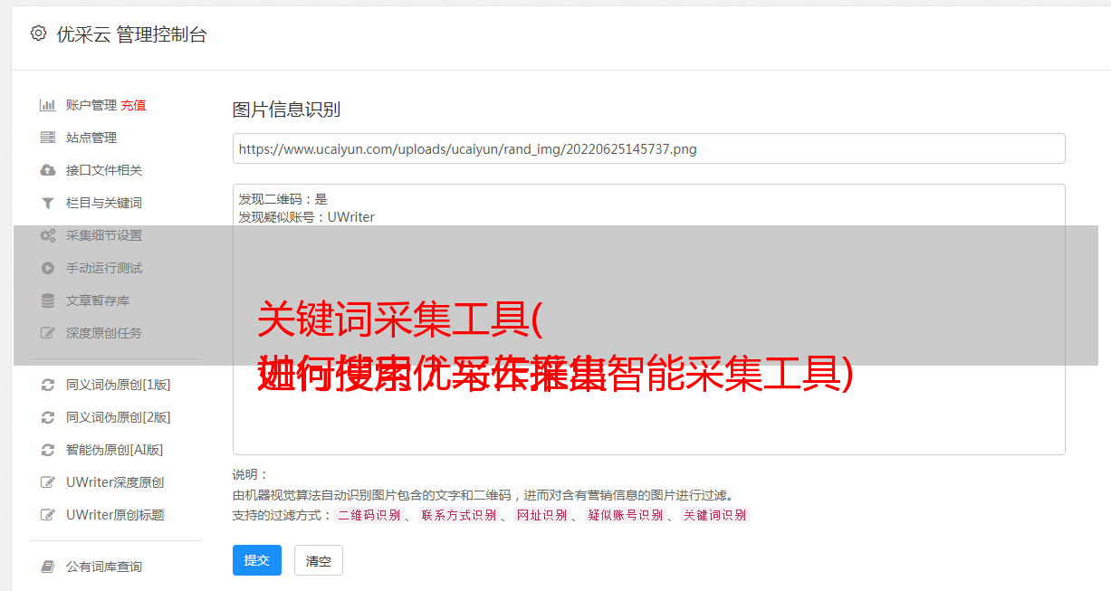Click the blue 提交 button
This screenshot has height=591, width=1111.
[257, 560]
